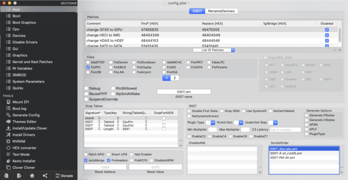Image resolution: width=348 pixels, height=180 pixels.
Task: Click the home icon in bottom bar
Action: [32, 175]
